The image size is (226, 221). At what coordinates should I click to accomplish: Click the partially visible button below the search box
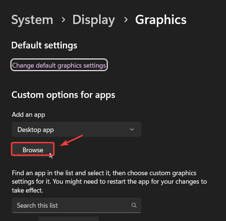click(68, 218)
